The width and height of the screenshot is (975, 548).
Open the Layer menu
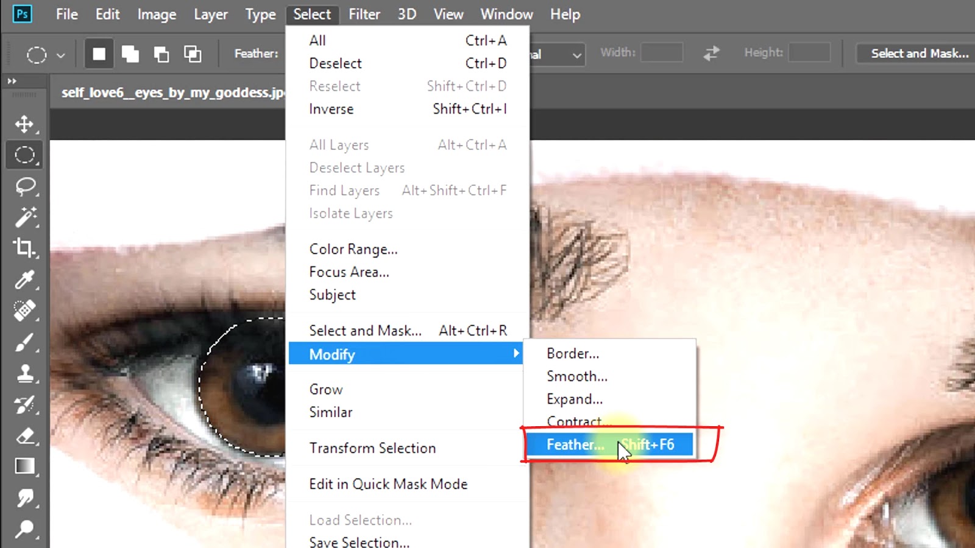coord(211,14)
